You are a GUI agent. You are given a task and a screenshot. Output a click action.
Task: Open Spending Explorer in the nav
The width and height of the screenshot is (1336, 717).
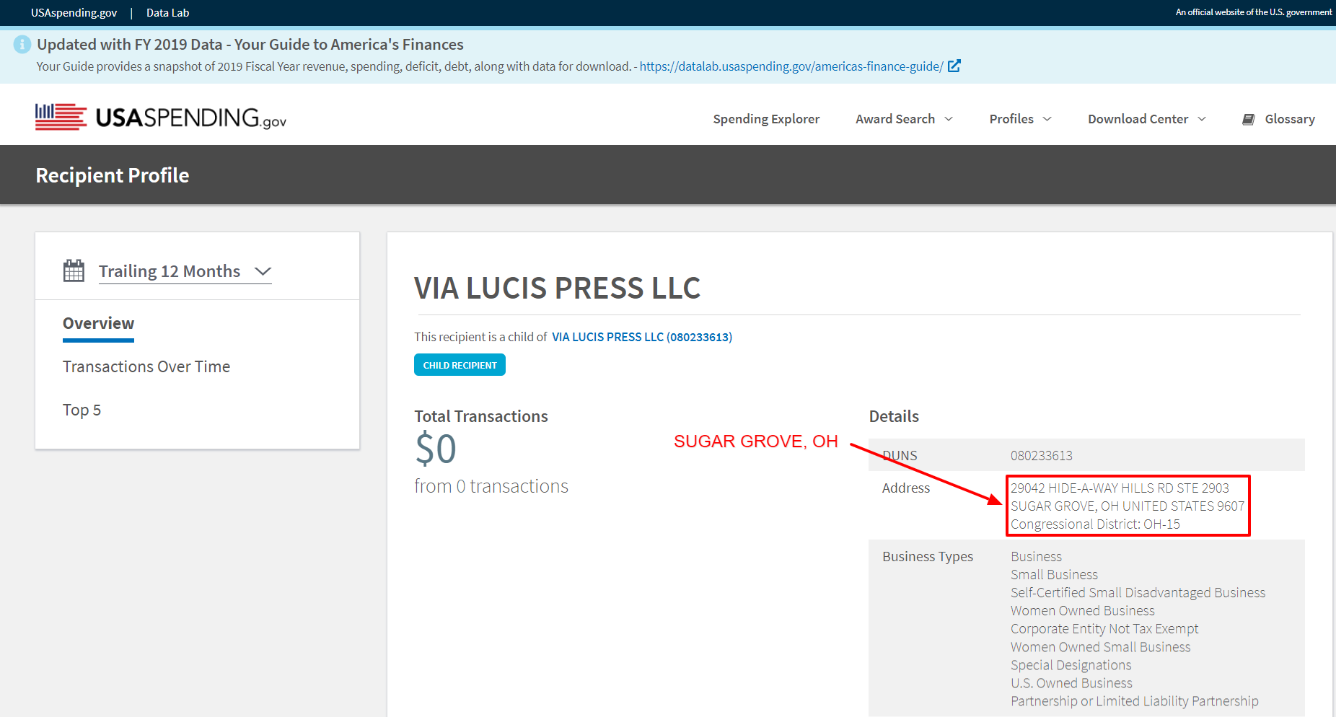(766, 119)
